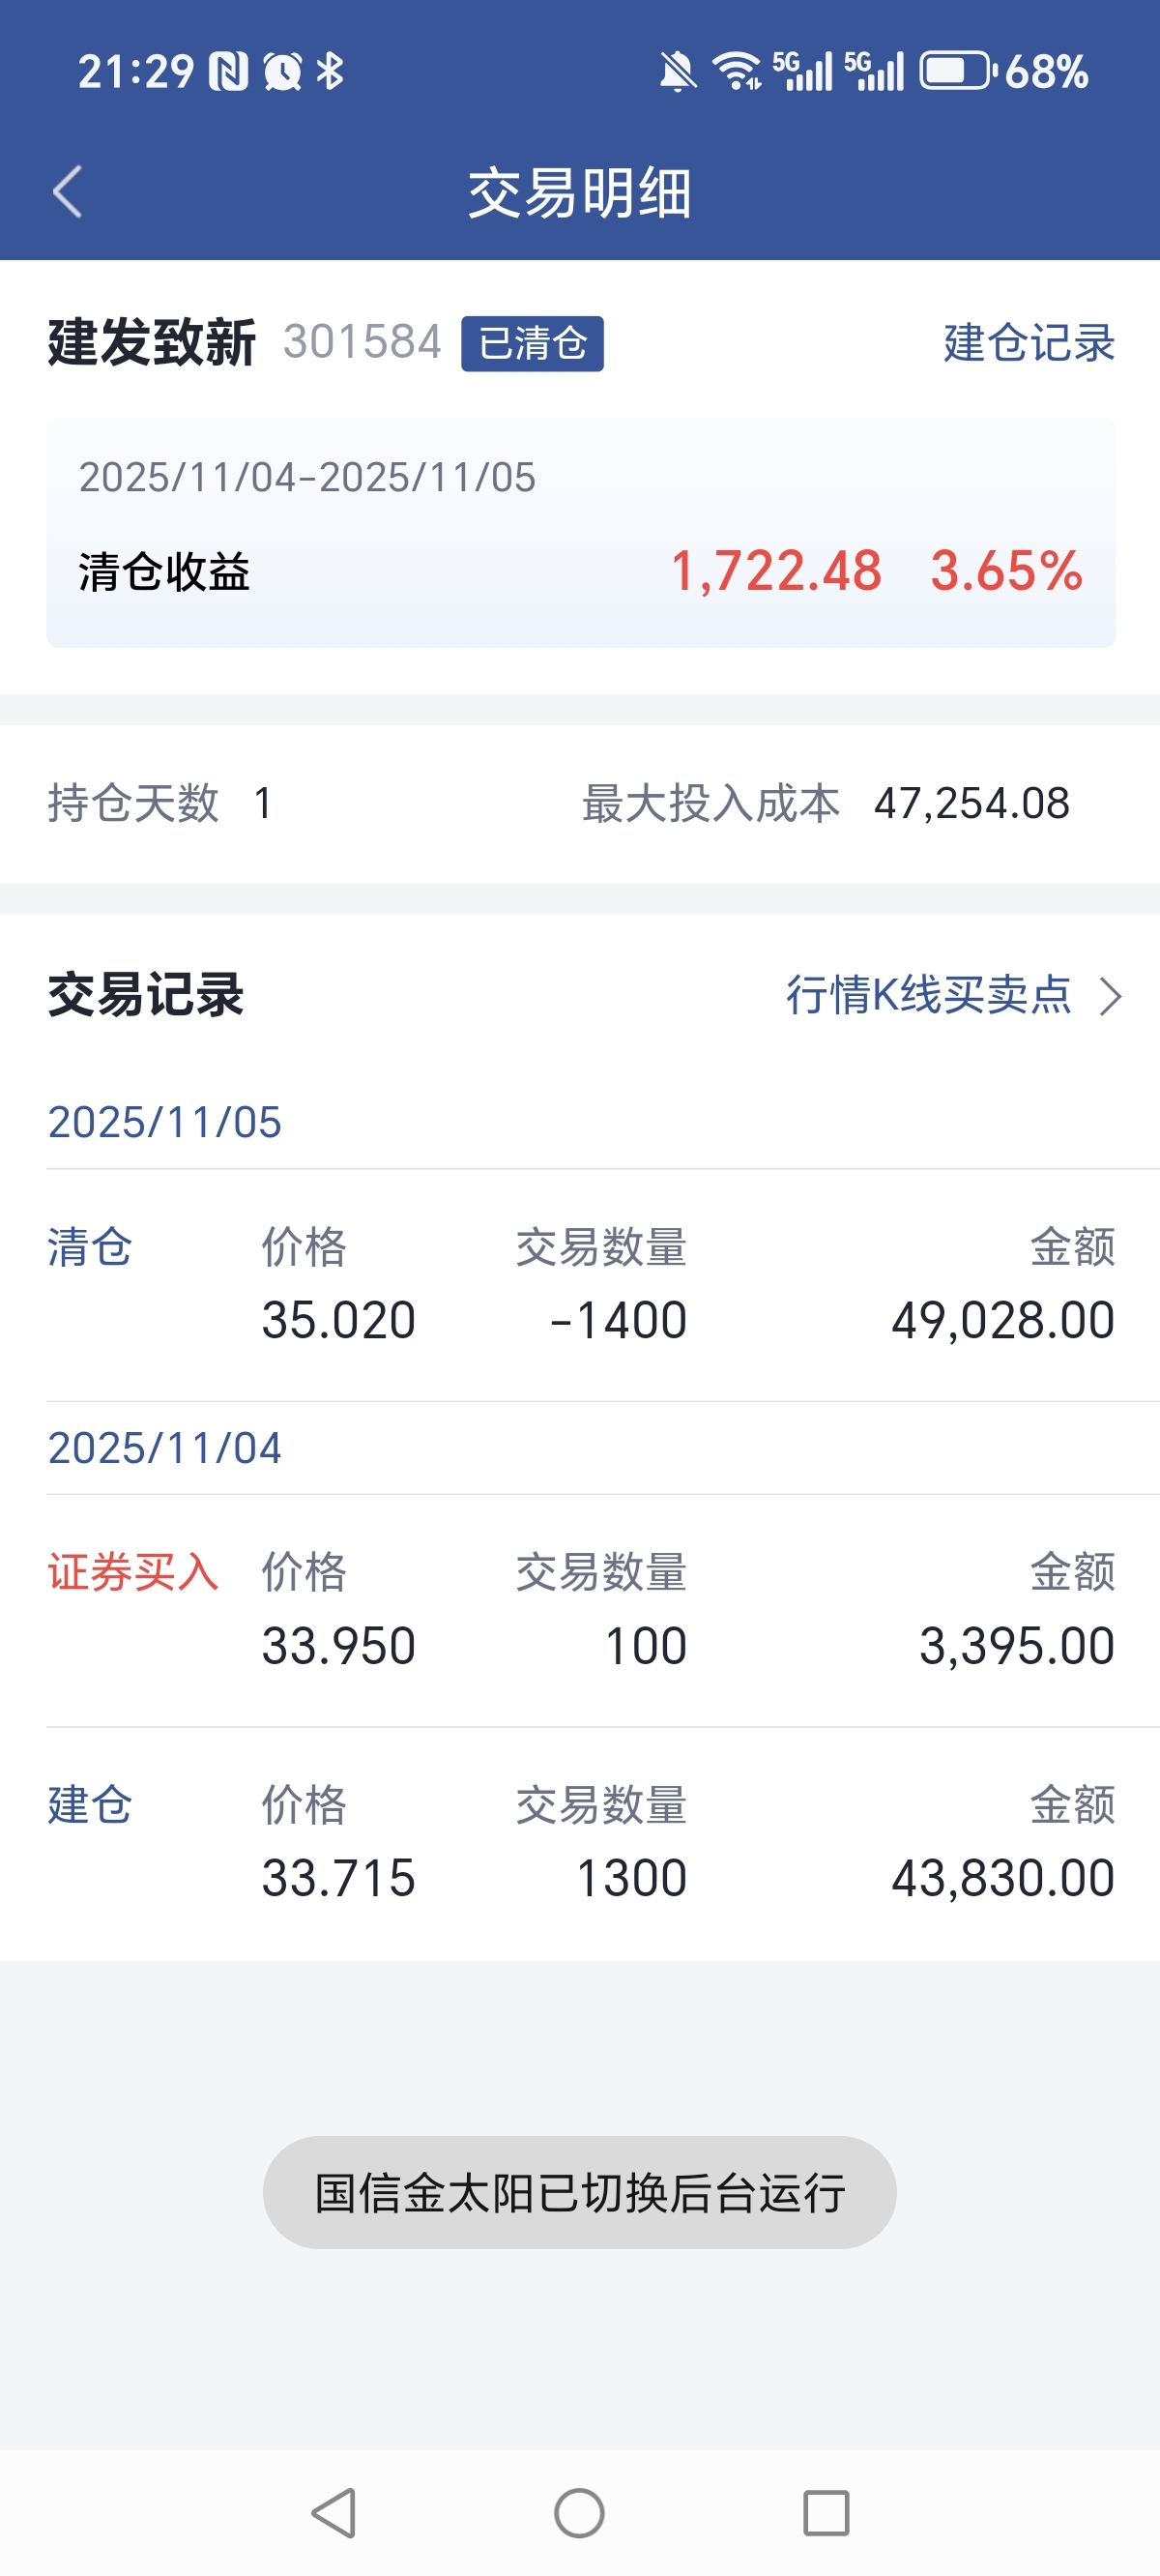Tap the battery icon in status bar

956,71
